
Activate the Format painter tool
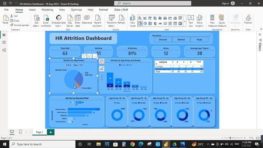[19, 25]
